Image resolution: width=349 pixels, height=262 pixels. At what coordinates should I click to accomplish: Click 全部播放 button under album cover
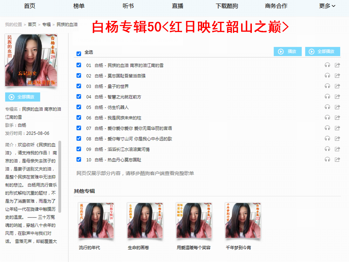point(23,97)
